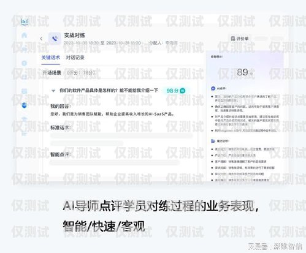Go back with the left chevron arrow

pos(41,39)
